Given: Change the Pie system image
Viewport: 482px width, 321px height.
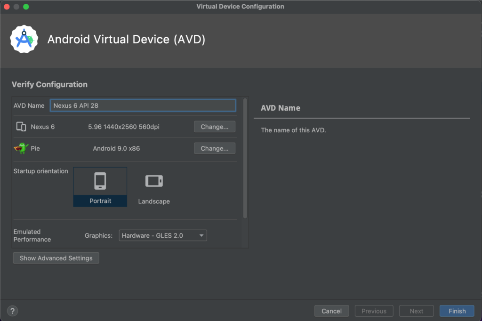Looking at the screenshot, I should tap(215, 148).
